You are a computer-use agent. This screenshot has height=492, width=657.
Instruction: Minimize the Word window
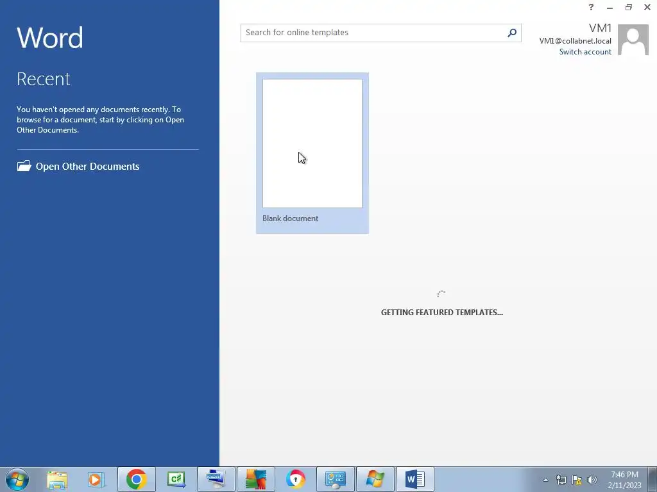click(x=610, y=7)
